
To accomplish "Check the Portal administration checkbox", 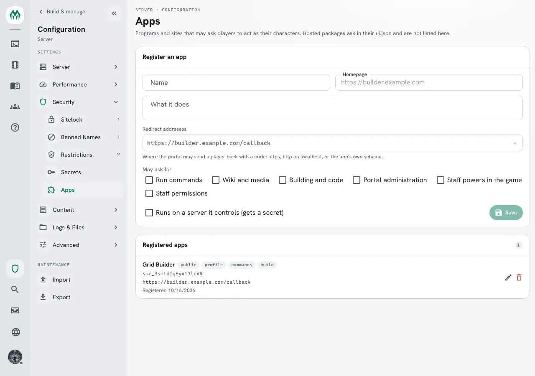I will pos(357,180).
